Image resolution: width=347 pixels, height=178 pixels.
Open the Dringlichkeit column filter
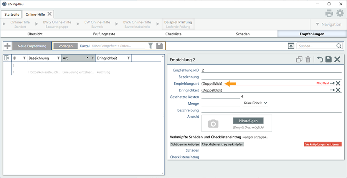tap(129, 58)
